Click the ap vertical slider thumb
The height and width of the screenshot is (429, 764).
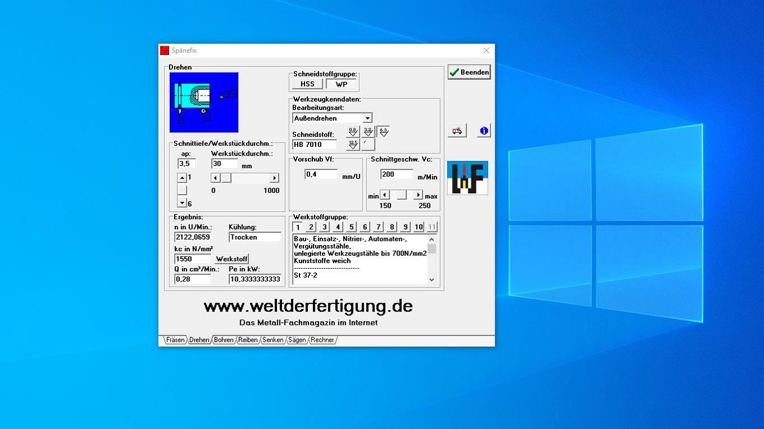tap(182, 190)
